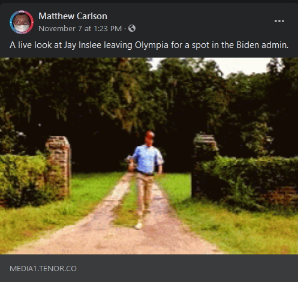298x282 pixels.
Task: Click the globe public audience icon
Action: (x=132, y=28)
